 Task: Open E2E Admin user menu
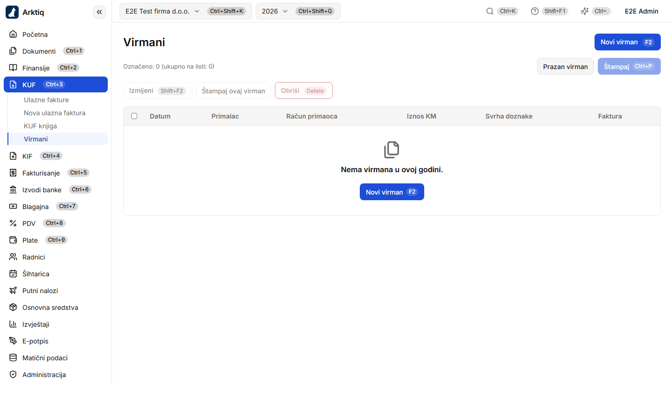click(x=641, y=11)
